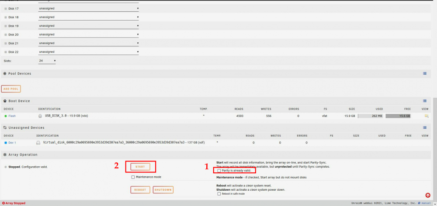Click the 15.9 GB size cell
Viewport: 437px width, 206px height.
tap(350, 116)
